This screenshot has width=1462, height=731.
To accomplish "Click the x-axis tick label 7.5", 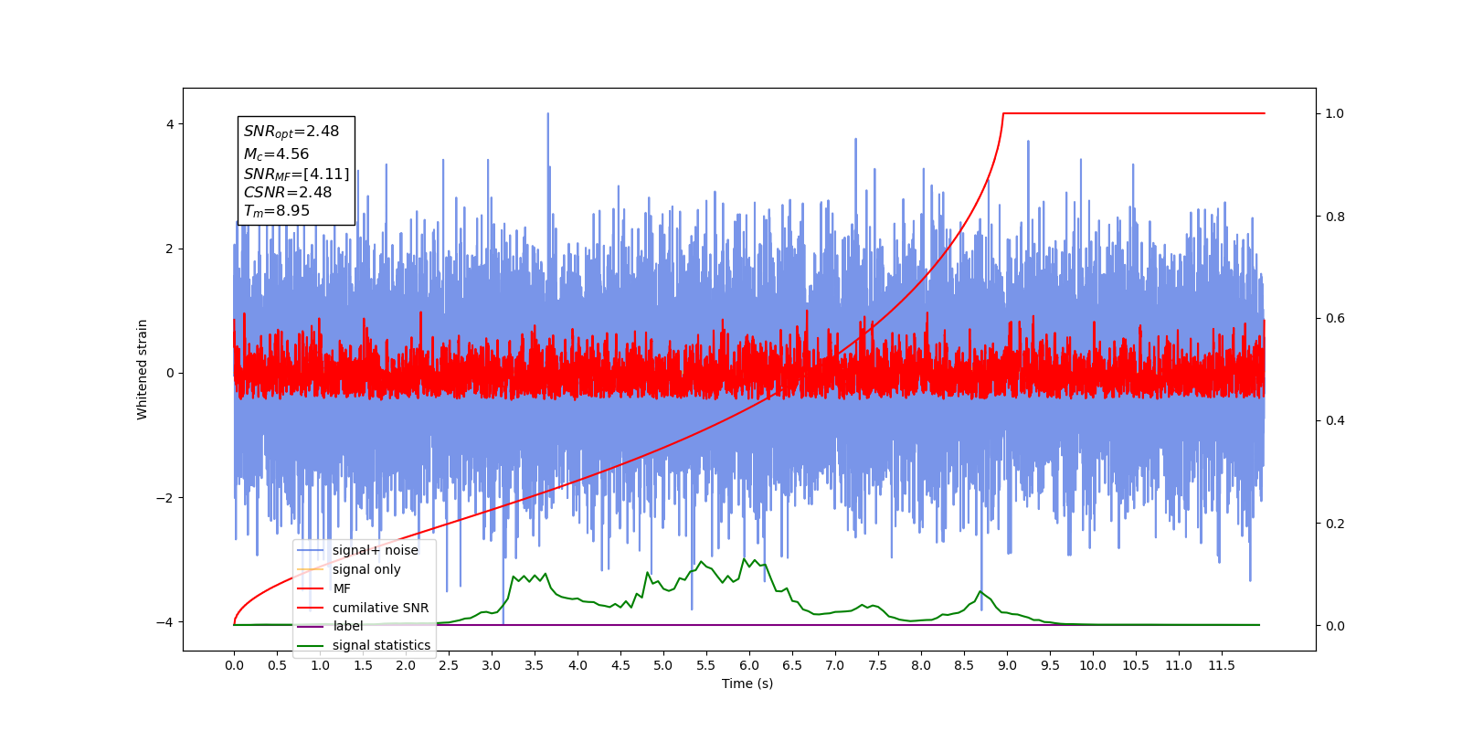I will pyautogui.click(x=878, y=665).
